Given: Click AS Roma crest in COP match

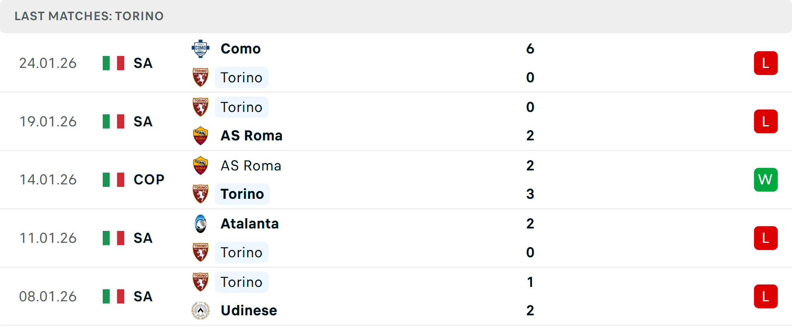Looking at the screenshot, I should pos(200,165).
